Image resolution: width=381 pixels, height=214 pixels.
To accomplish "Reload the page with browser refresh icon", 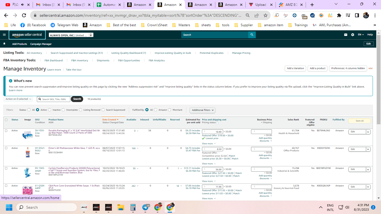I will point(24,15).
